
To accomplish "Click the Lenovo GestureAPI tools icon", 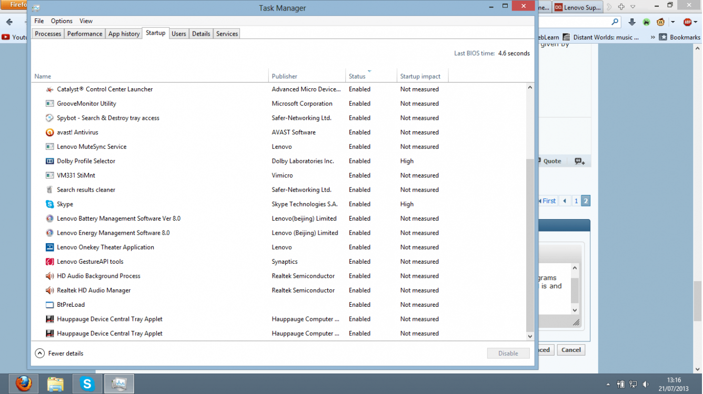I will click(x=49, y=262).
